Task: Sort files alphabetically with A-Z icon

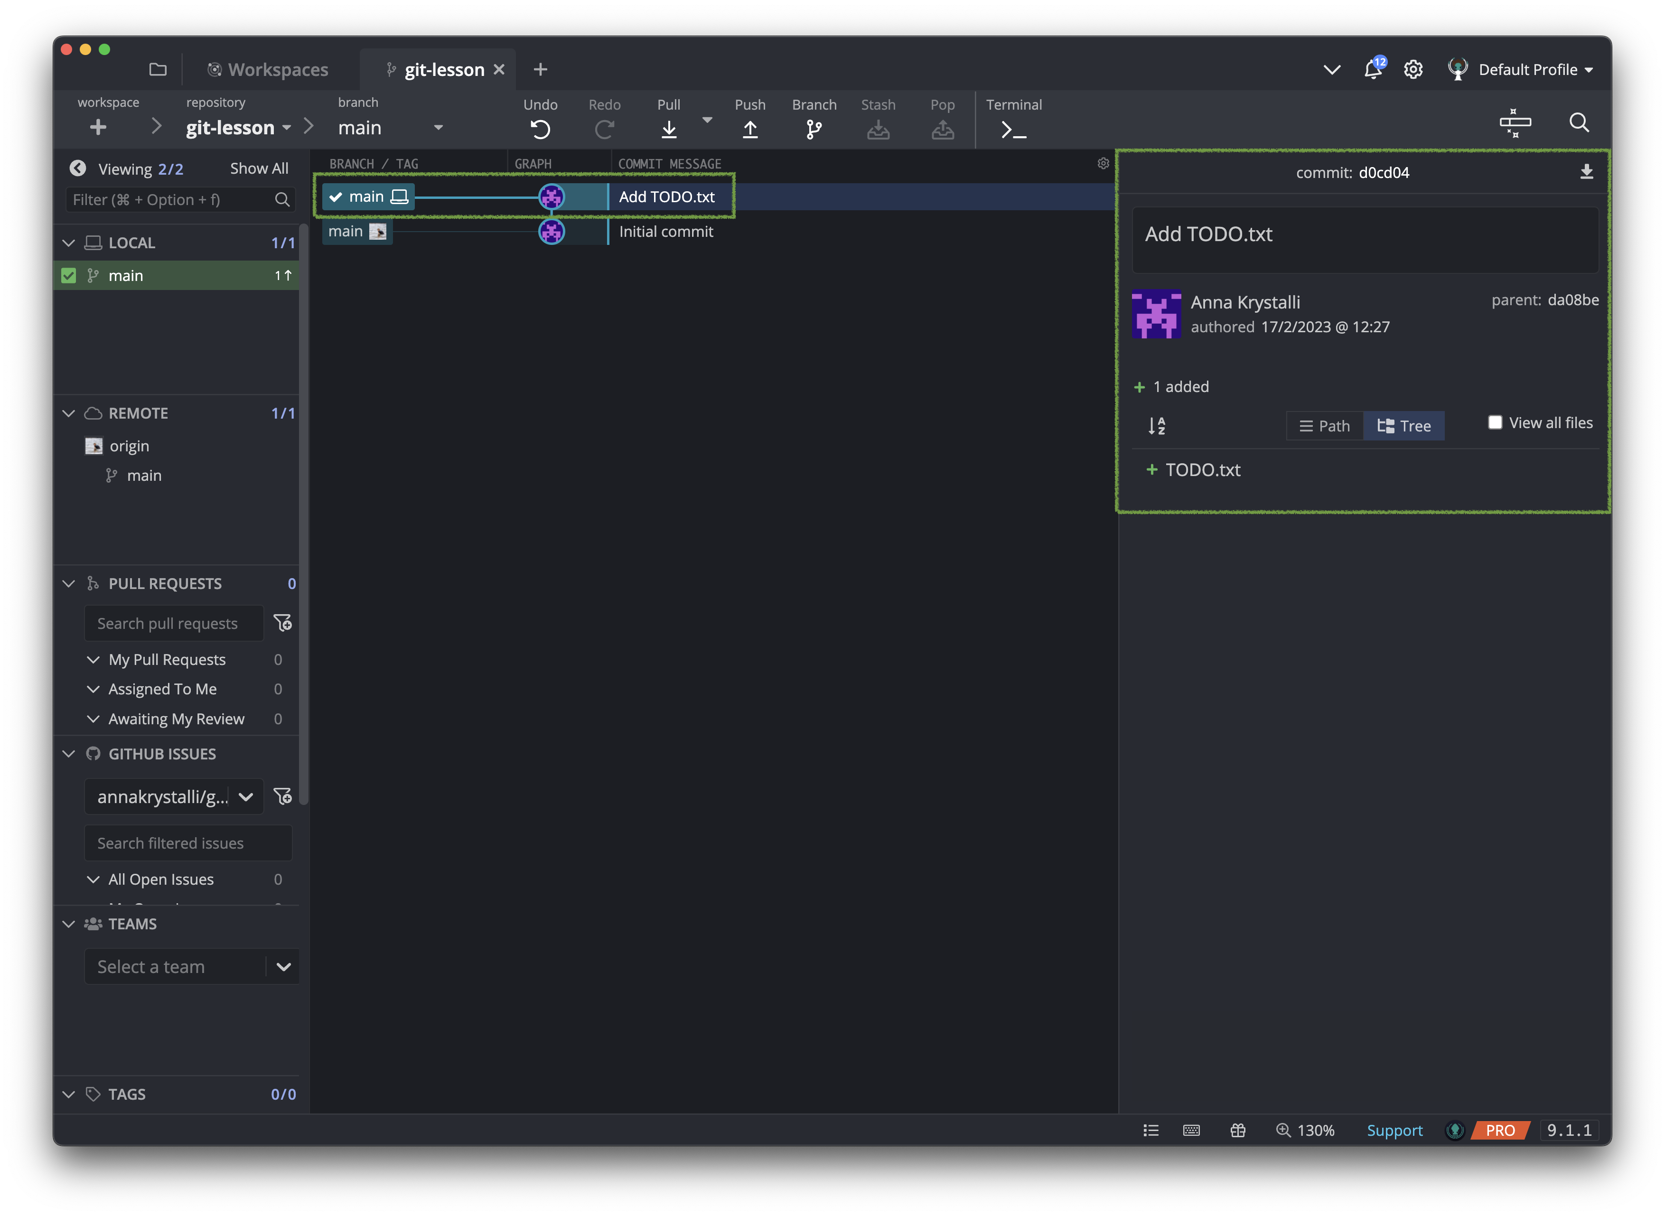Action: click(1156, 425)
